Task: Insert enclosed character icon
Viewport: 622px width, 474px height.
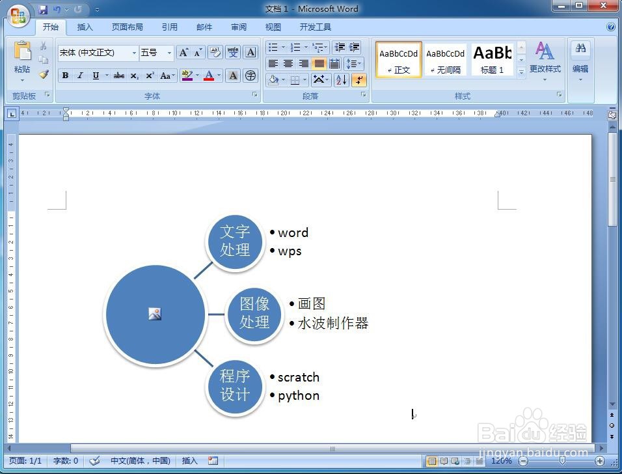Action: point(250,76)
